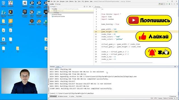Image resolution: width=179 pixels, height=100 pixels.
Task: Open the Unreal Engine desktop shortcut
Action: (32, 13)
